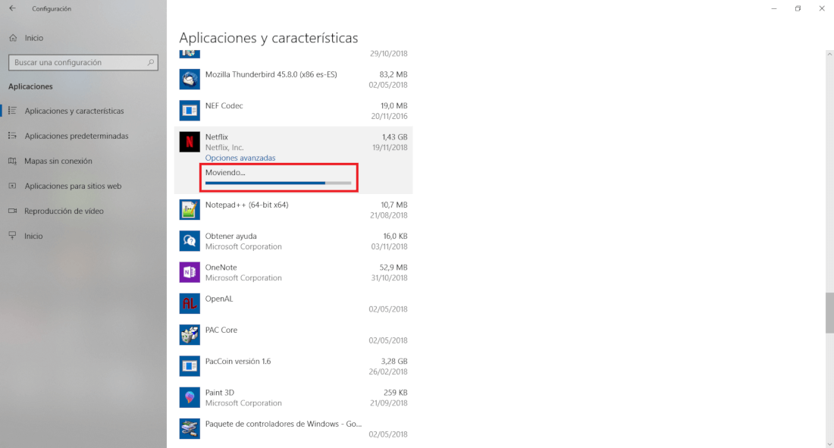Click the search magnifier icon
The width and height of the screenshot is (834, 448).
point(151,62)
